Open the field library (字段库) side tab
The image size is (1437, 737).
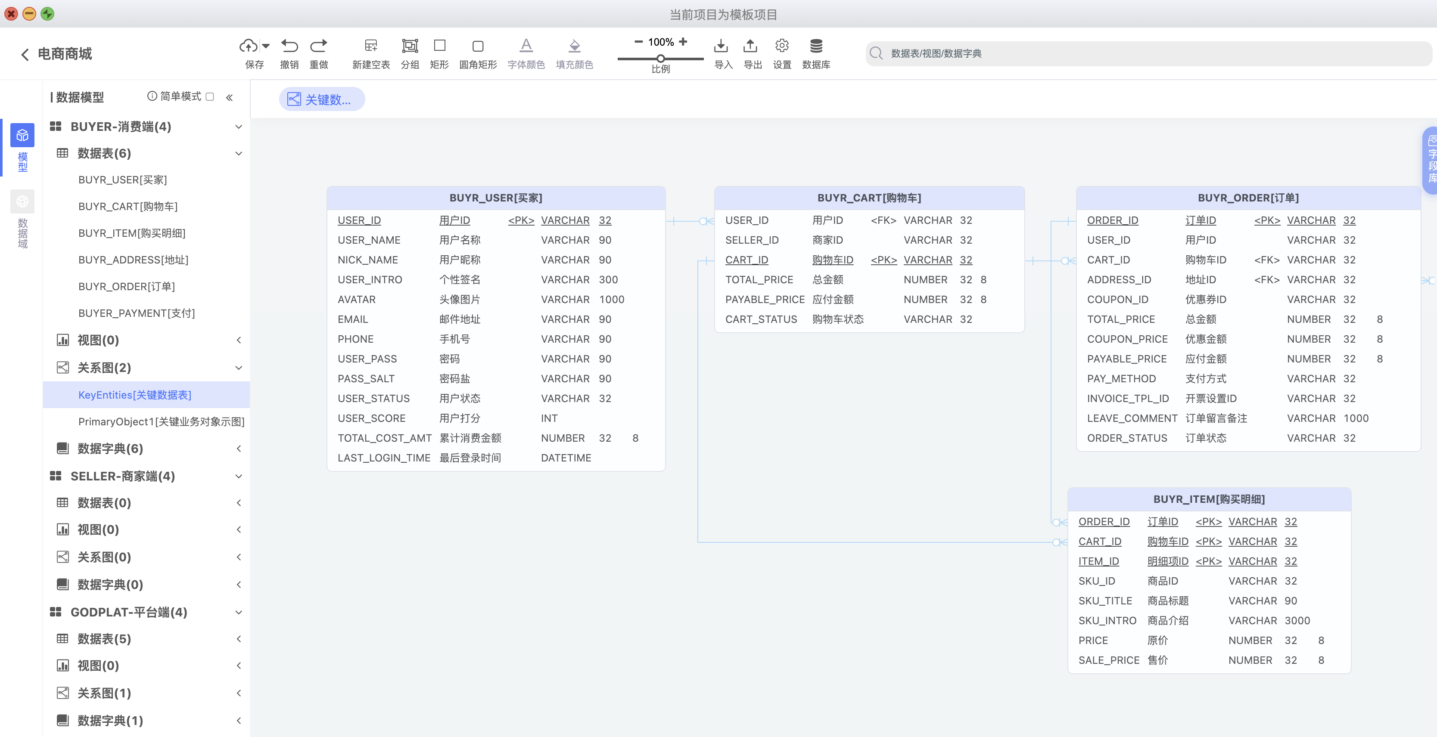point(1431,161)
